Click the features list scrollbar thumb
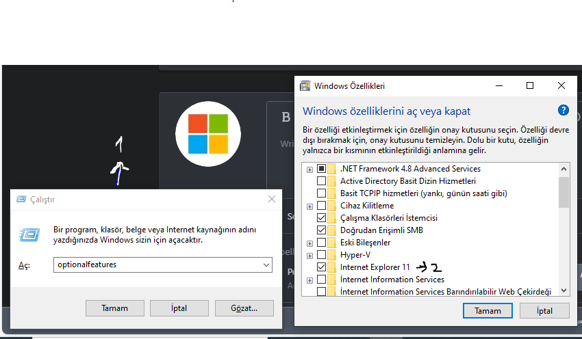582x339 pixels. tap(564, 192)
